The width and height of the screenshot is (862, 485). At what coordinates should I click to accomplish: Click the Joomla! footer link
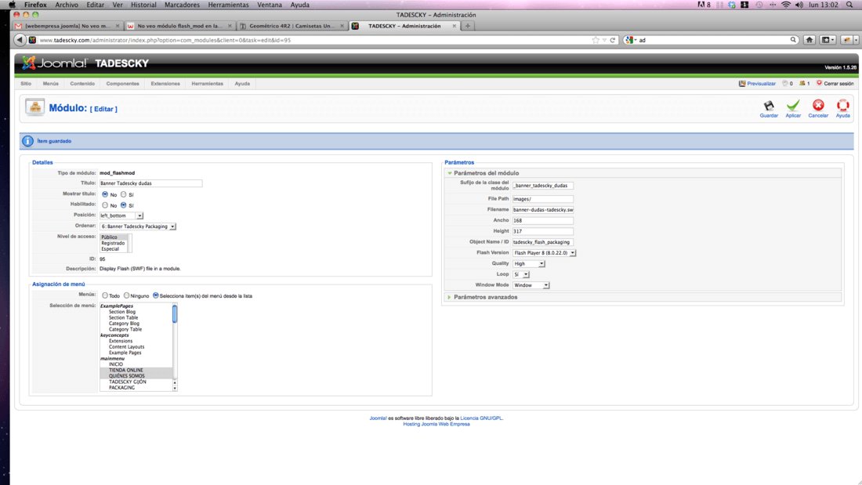coord(378,418)
